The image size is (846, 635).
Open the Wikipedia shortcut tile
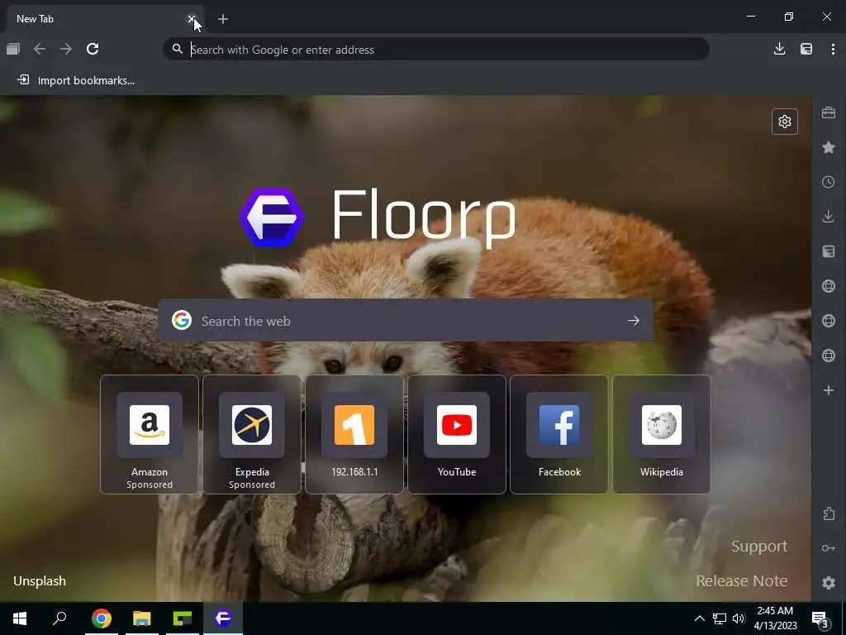point(662,434)
